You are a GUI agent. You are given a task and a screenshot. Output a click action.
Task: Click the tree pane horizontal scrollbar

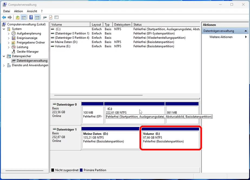(24, 171)
